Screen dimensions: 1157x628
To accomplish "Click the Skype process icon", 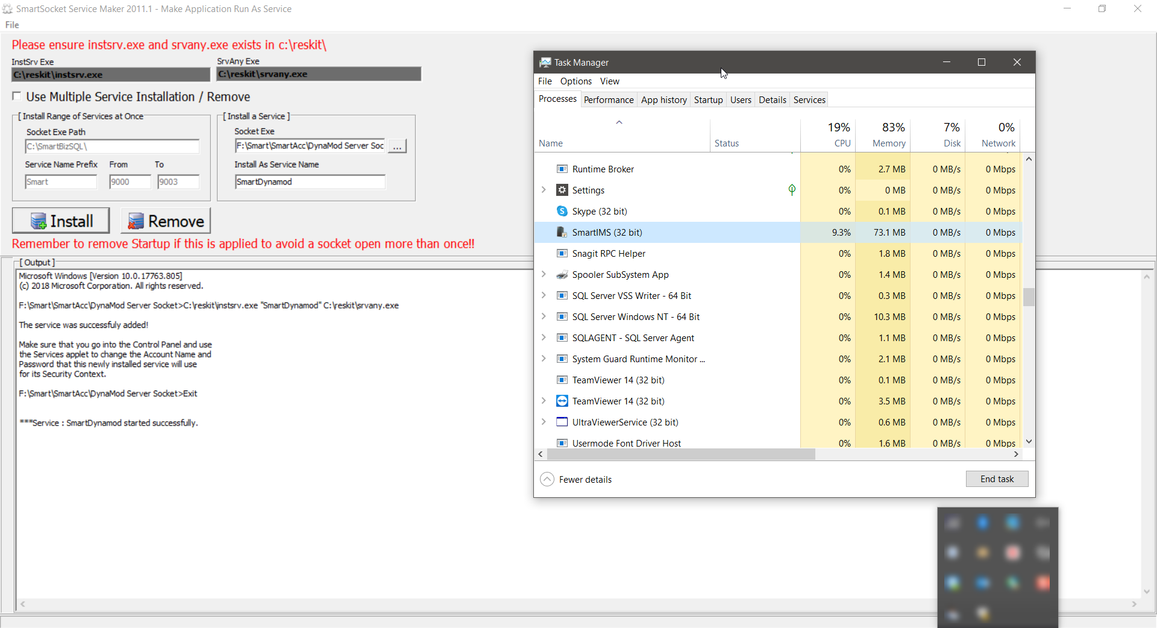I will pos(562,212).
